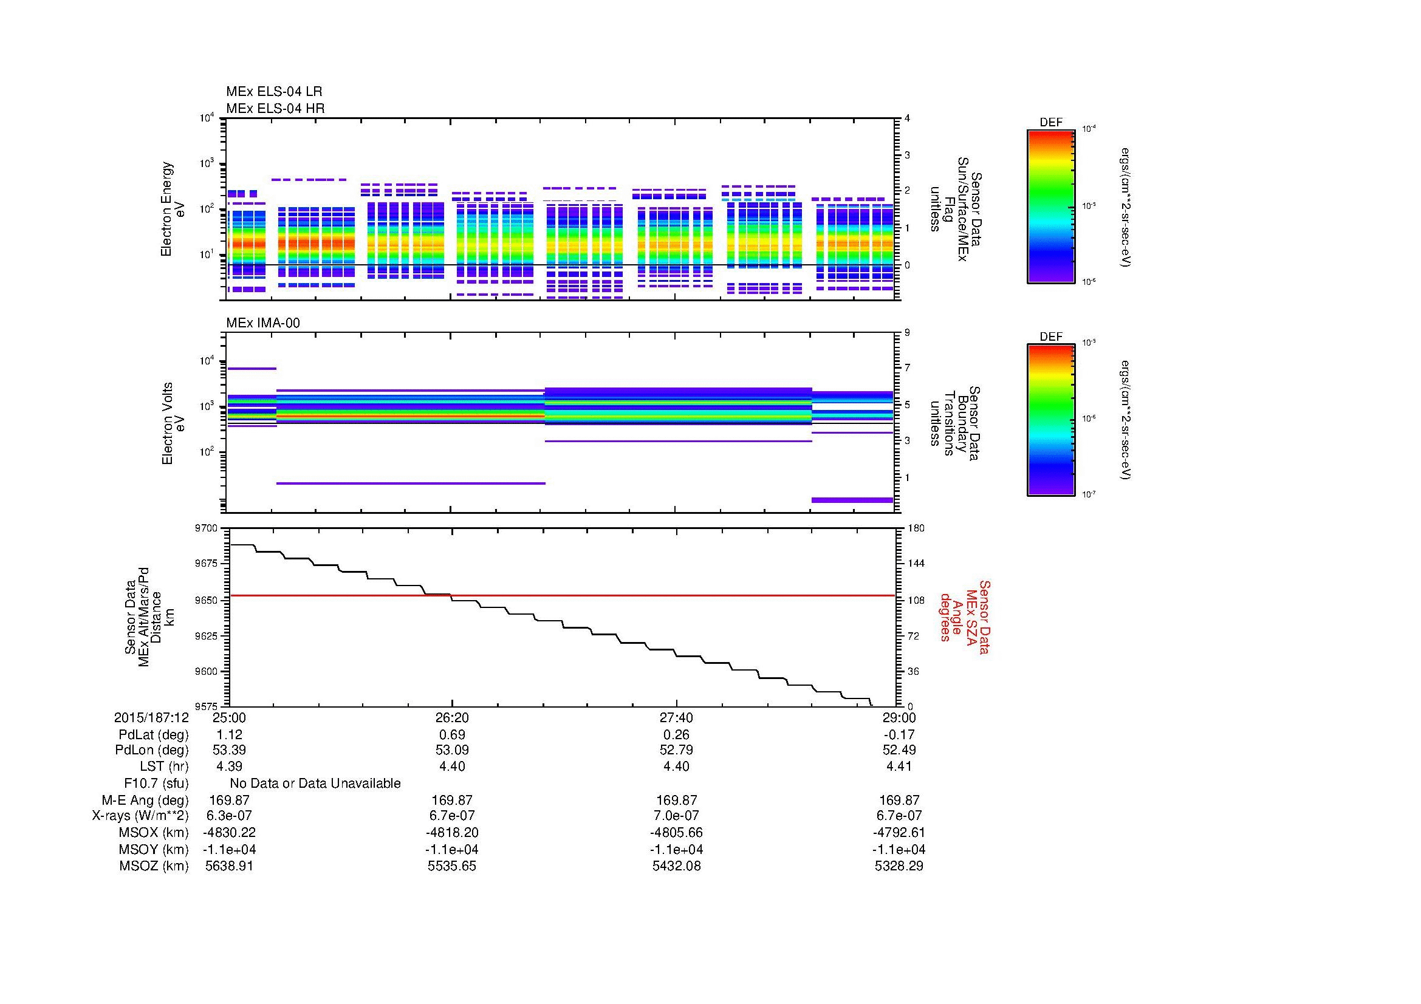The width and height of the screenshot is (1421, 1004).
Task: Click the LST value 4.41
Action: click(899, 766)
